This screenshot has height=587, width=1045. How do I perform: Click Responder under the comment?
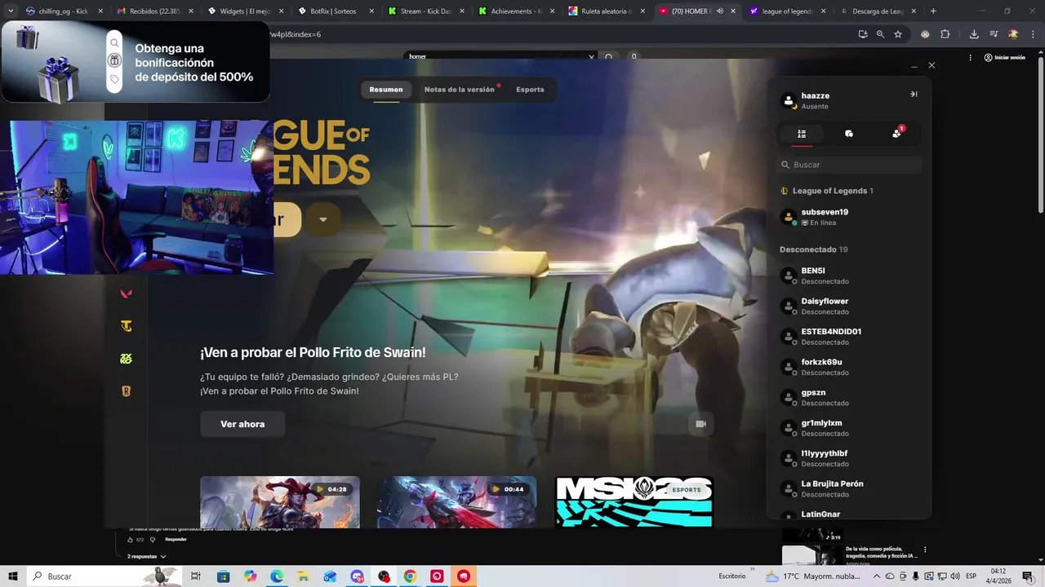[x=176, y=540]
